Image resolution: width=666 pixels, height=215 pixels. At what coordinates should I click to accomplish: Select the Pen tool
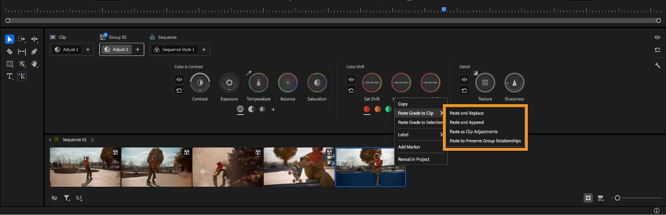coord(34,52)
